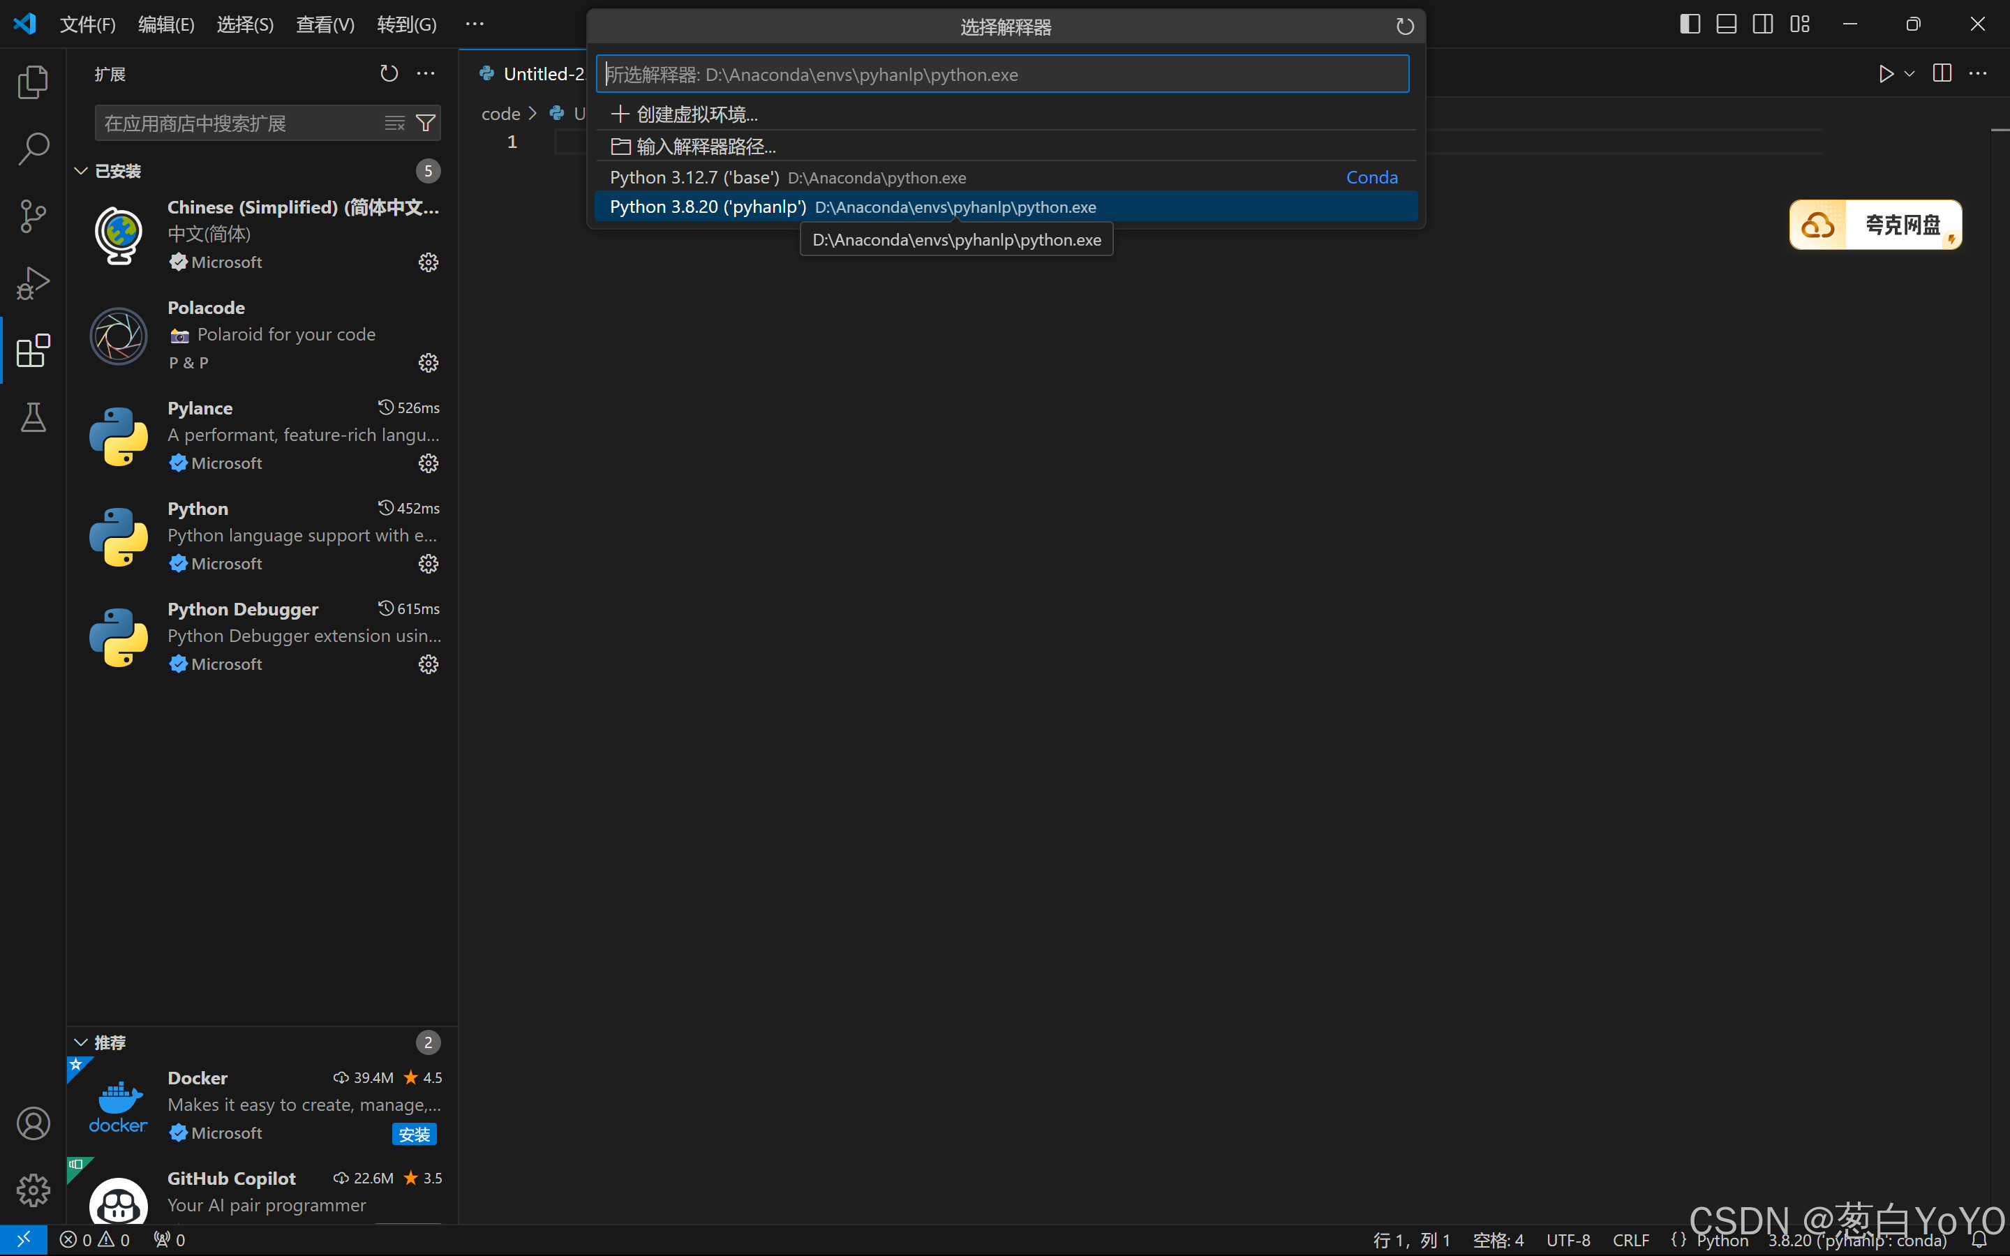This screenshot has width=2010, height=1256.
Task: Change the CRLF line ending setting
Action: tap(1630, 1240)
